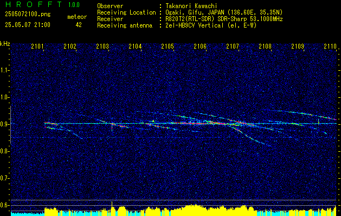341x216 pixels.
Task: Click the R820T2(RTL-SDR) SDR-Sharp 53.1000MHz text
Action: (224, 19)
